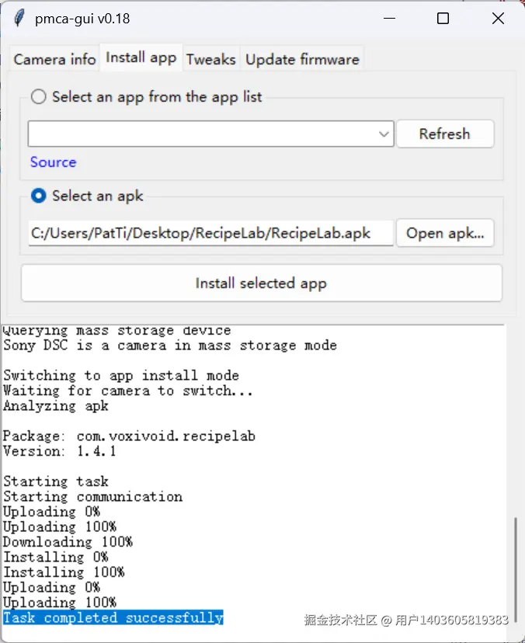
Task: Go to the Tweaks tab
Action: point(210,60)
